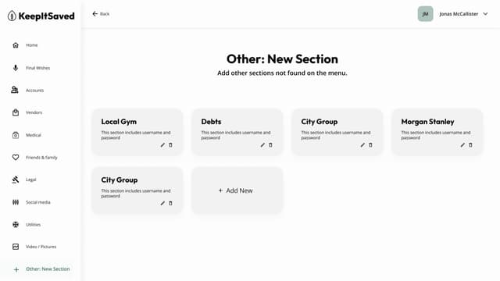Click the microphone icon for Final Wishes

pos(16,68)
